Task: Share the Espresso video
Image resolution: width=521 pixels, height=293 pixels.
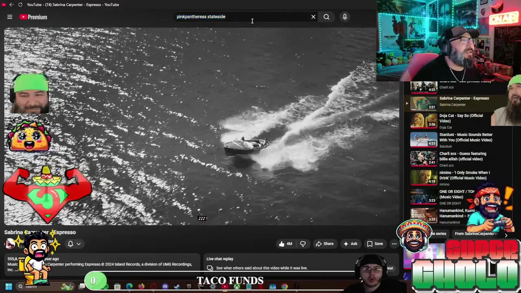Action: pos(324,244)
